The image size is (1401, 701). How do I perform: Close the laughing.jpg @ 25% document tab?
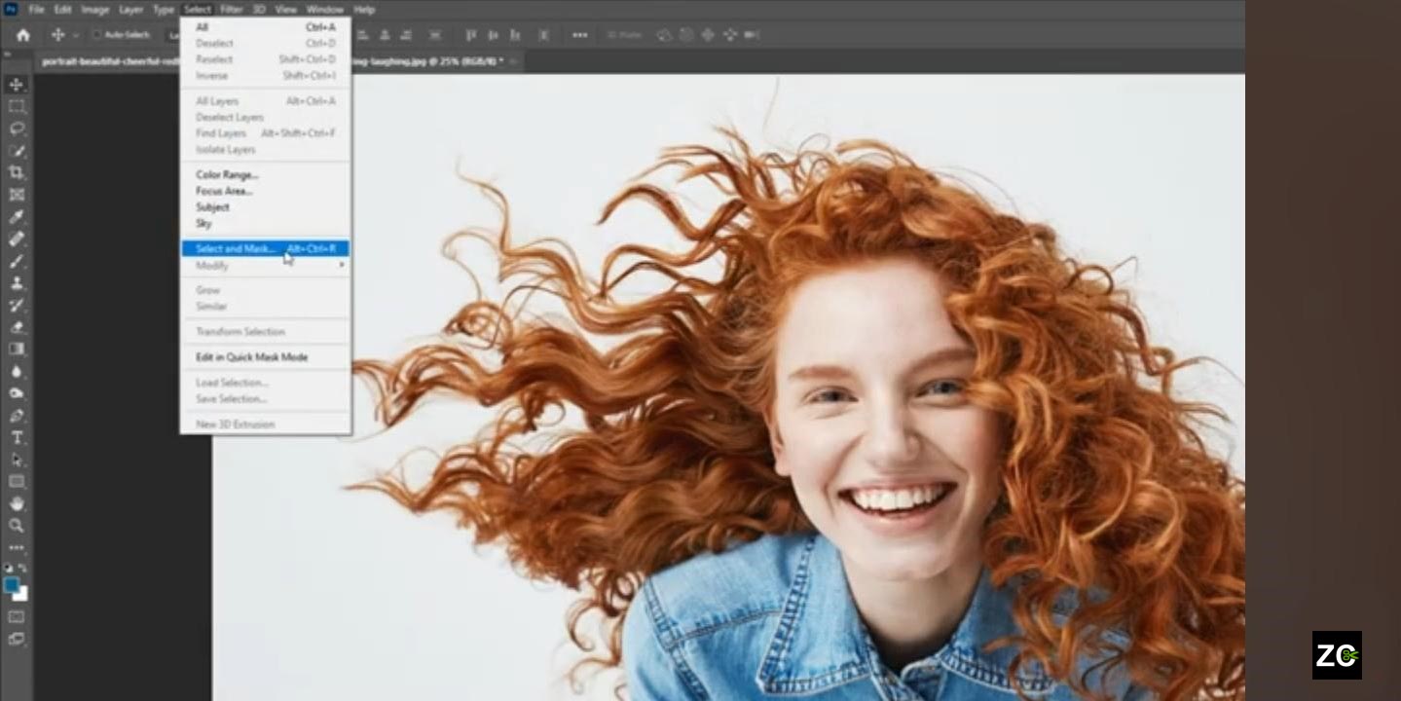(x=514, y=61)
